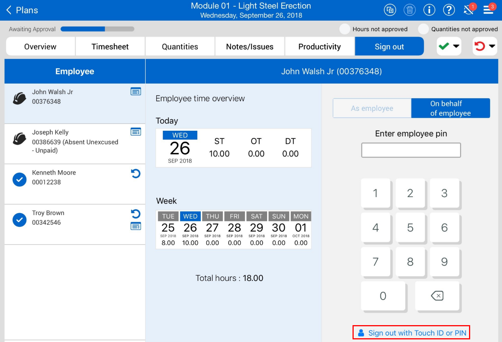Undo Troy Brown's sign out
502x342 pixels.
(136, 214)
